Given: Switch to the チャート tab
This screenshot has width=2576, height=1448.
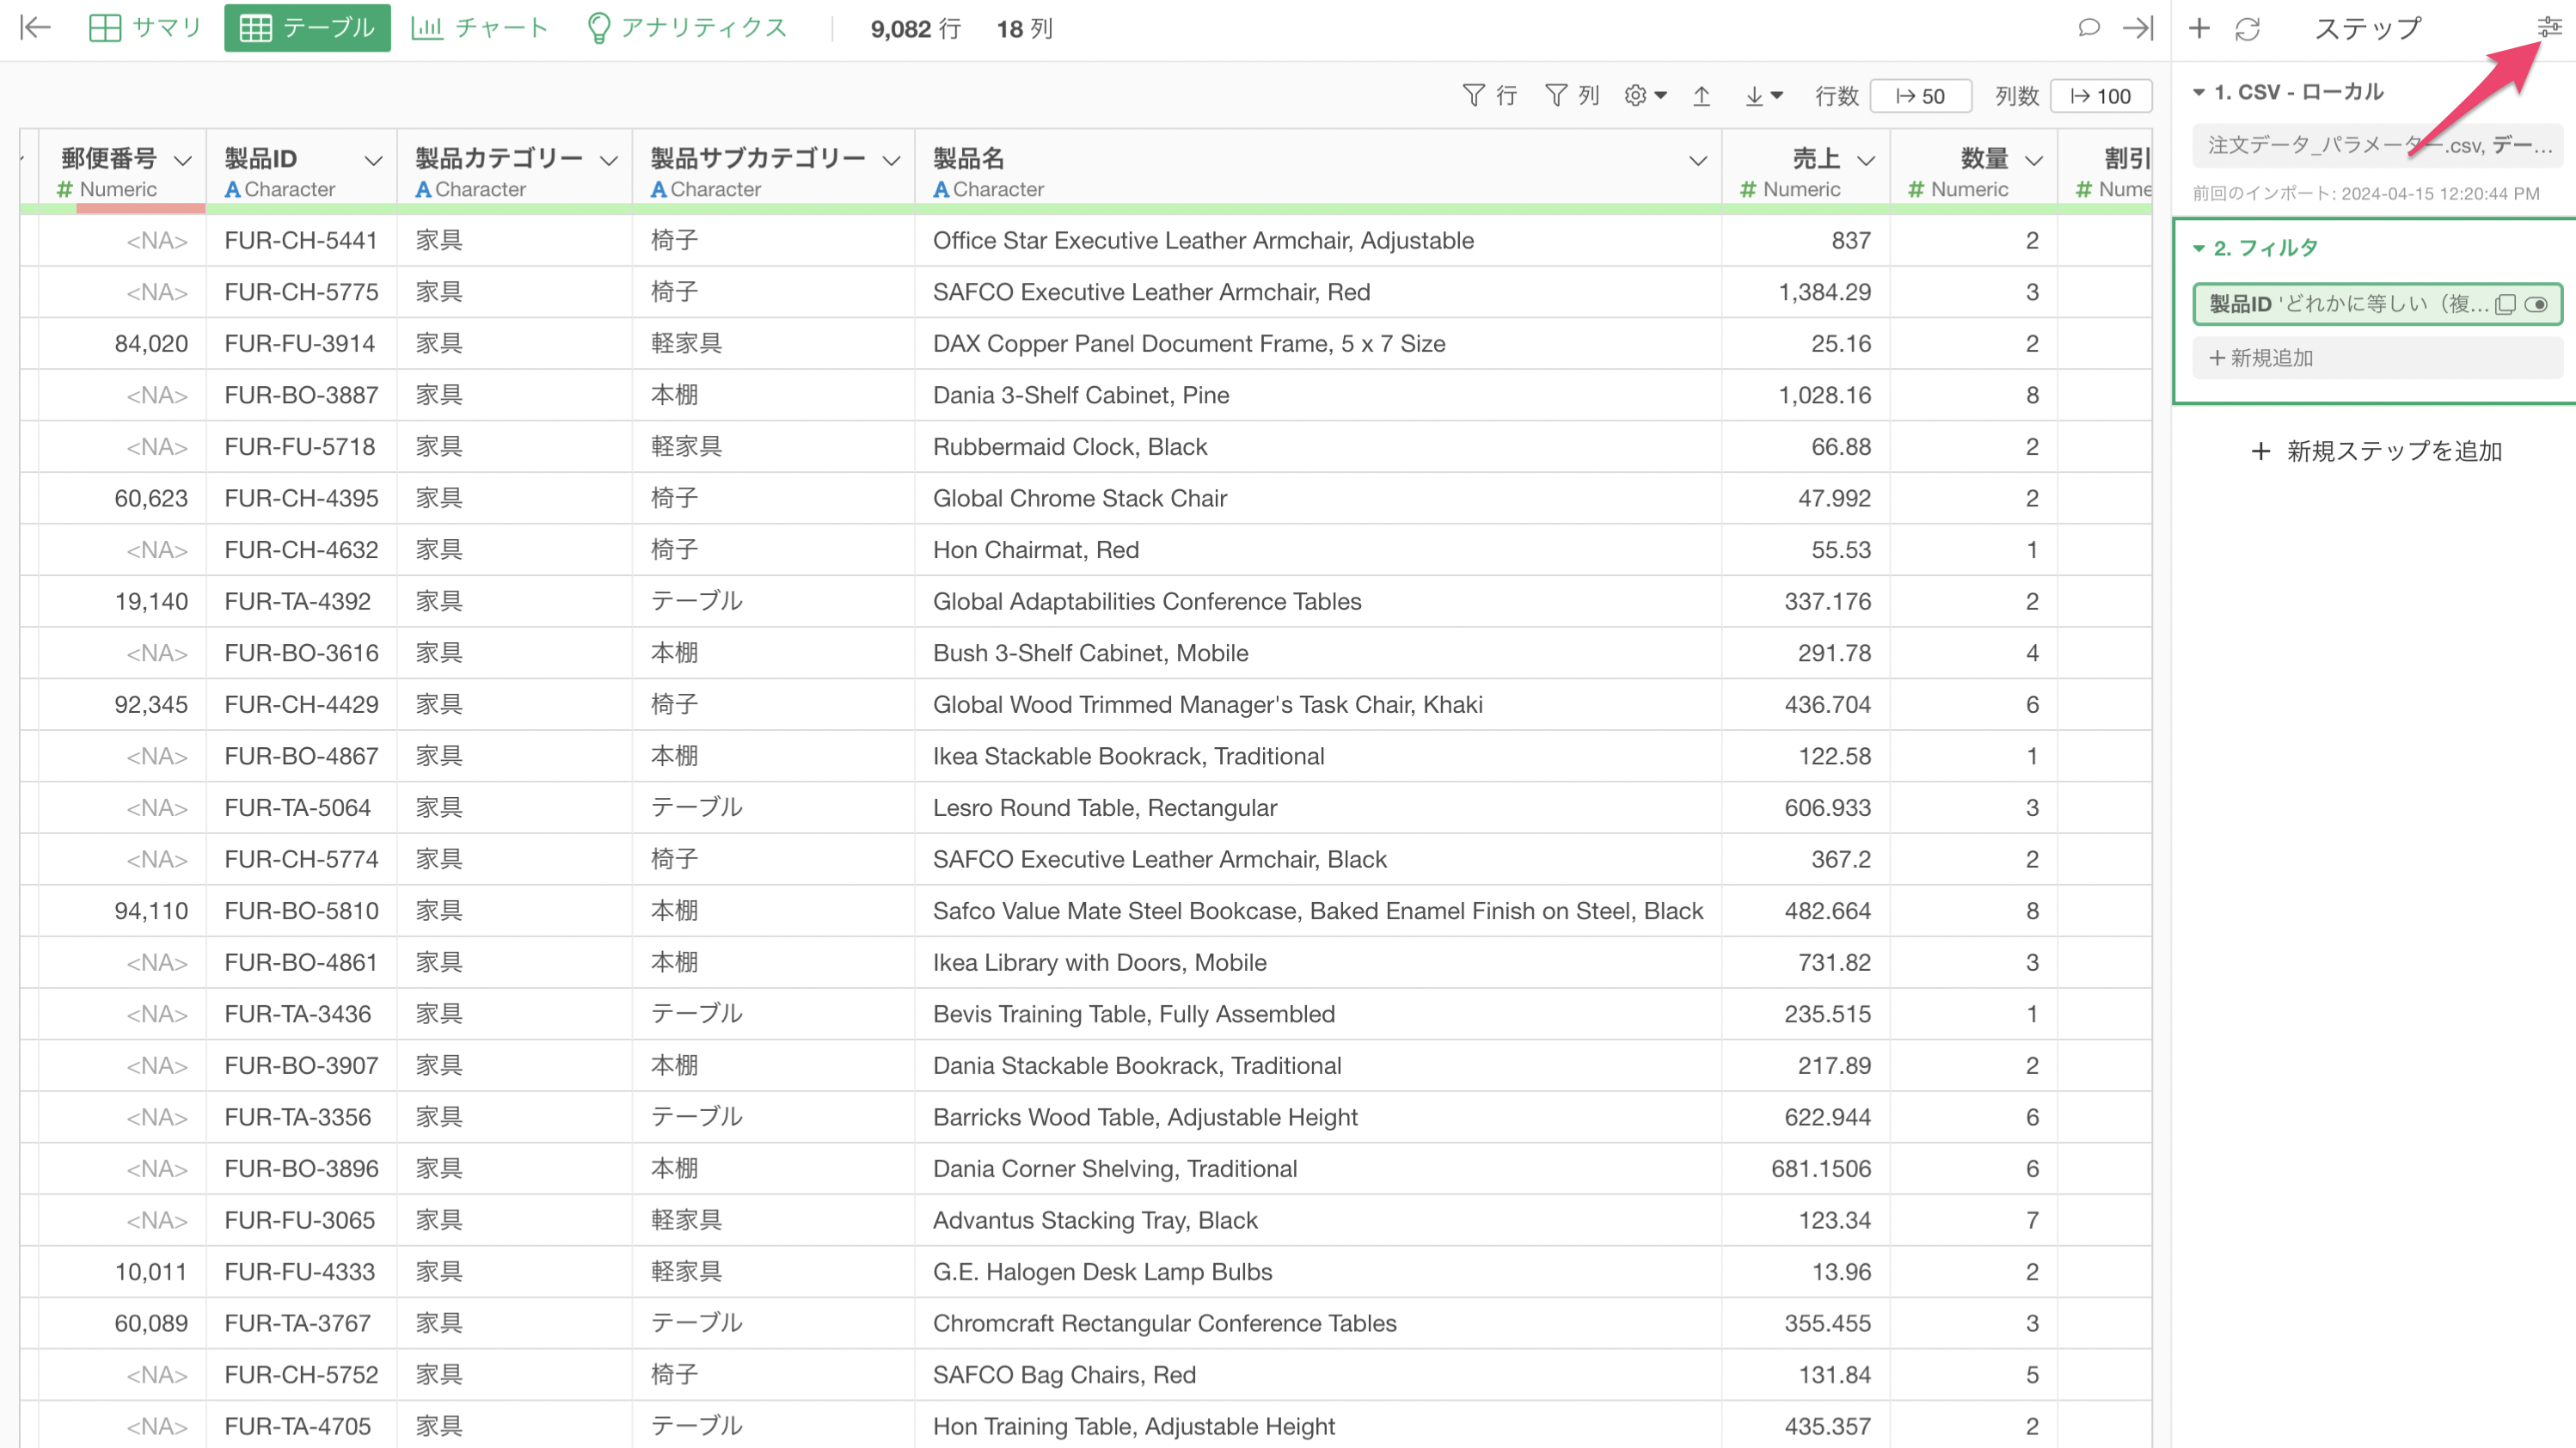Looking at the screenshot, I should (x=480, y=28).
